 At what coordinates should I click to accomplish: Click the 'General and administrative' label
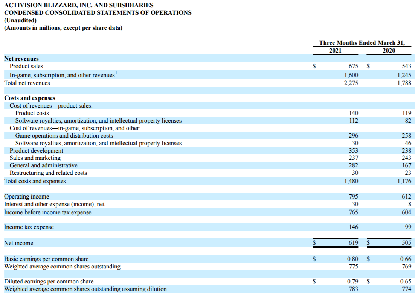click(43, 165)
